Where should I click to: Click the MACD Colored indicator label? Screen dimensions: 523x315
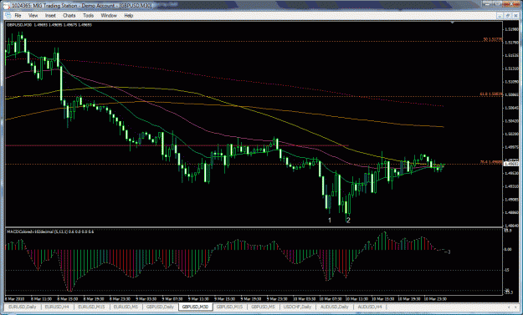(50, 231)
